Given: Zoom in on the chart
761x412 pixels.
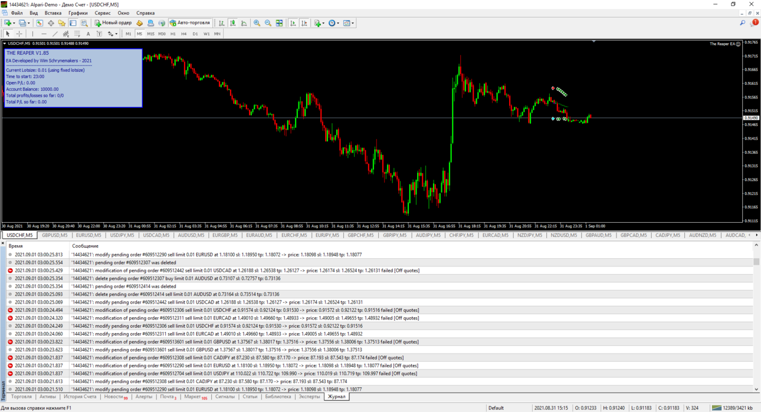Looking at the screenshot, I should [x=257, y=23].
